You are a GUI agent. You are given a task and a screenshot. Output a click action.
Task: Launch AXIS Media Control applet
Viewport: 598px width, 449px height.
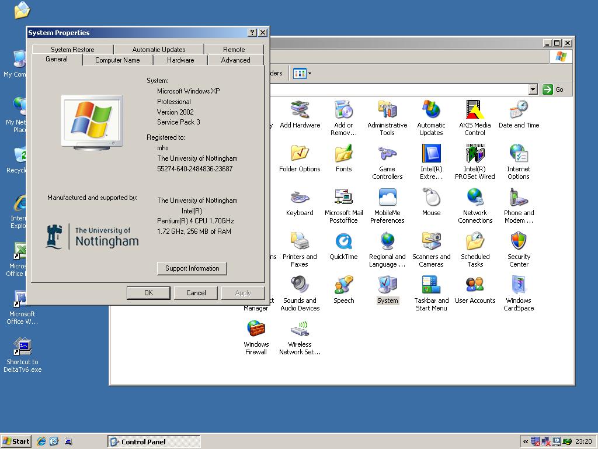pos(475,118)
